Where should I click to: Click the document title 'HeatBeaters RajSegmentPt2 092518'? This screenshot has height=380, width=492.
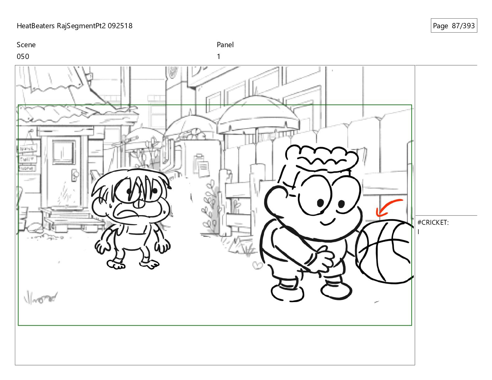pos(75,26)
